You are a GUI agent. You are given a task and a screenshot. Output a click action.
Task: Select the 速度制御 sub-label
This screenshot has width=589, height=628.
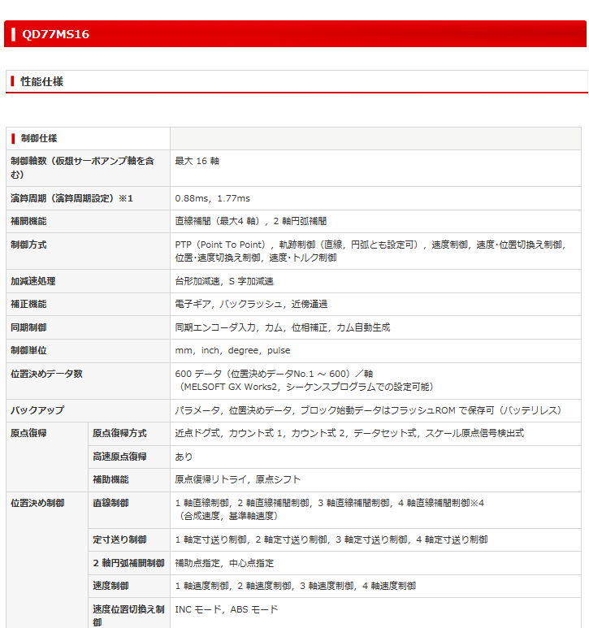pyautogui.click(x=110, y=586)
